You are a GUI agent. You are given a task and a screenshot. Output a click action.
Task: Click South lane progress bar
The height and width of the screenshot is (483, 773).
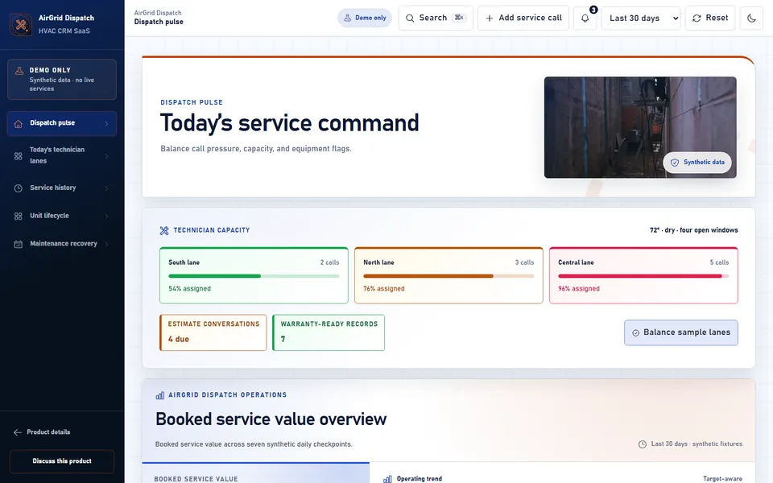pyautogui.click(x=254, y=276)
